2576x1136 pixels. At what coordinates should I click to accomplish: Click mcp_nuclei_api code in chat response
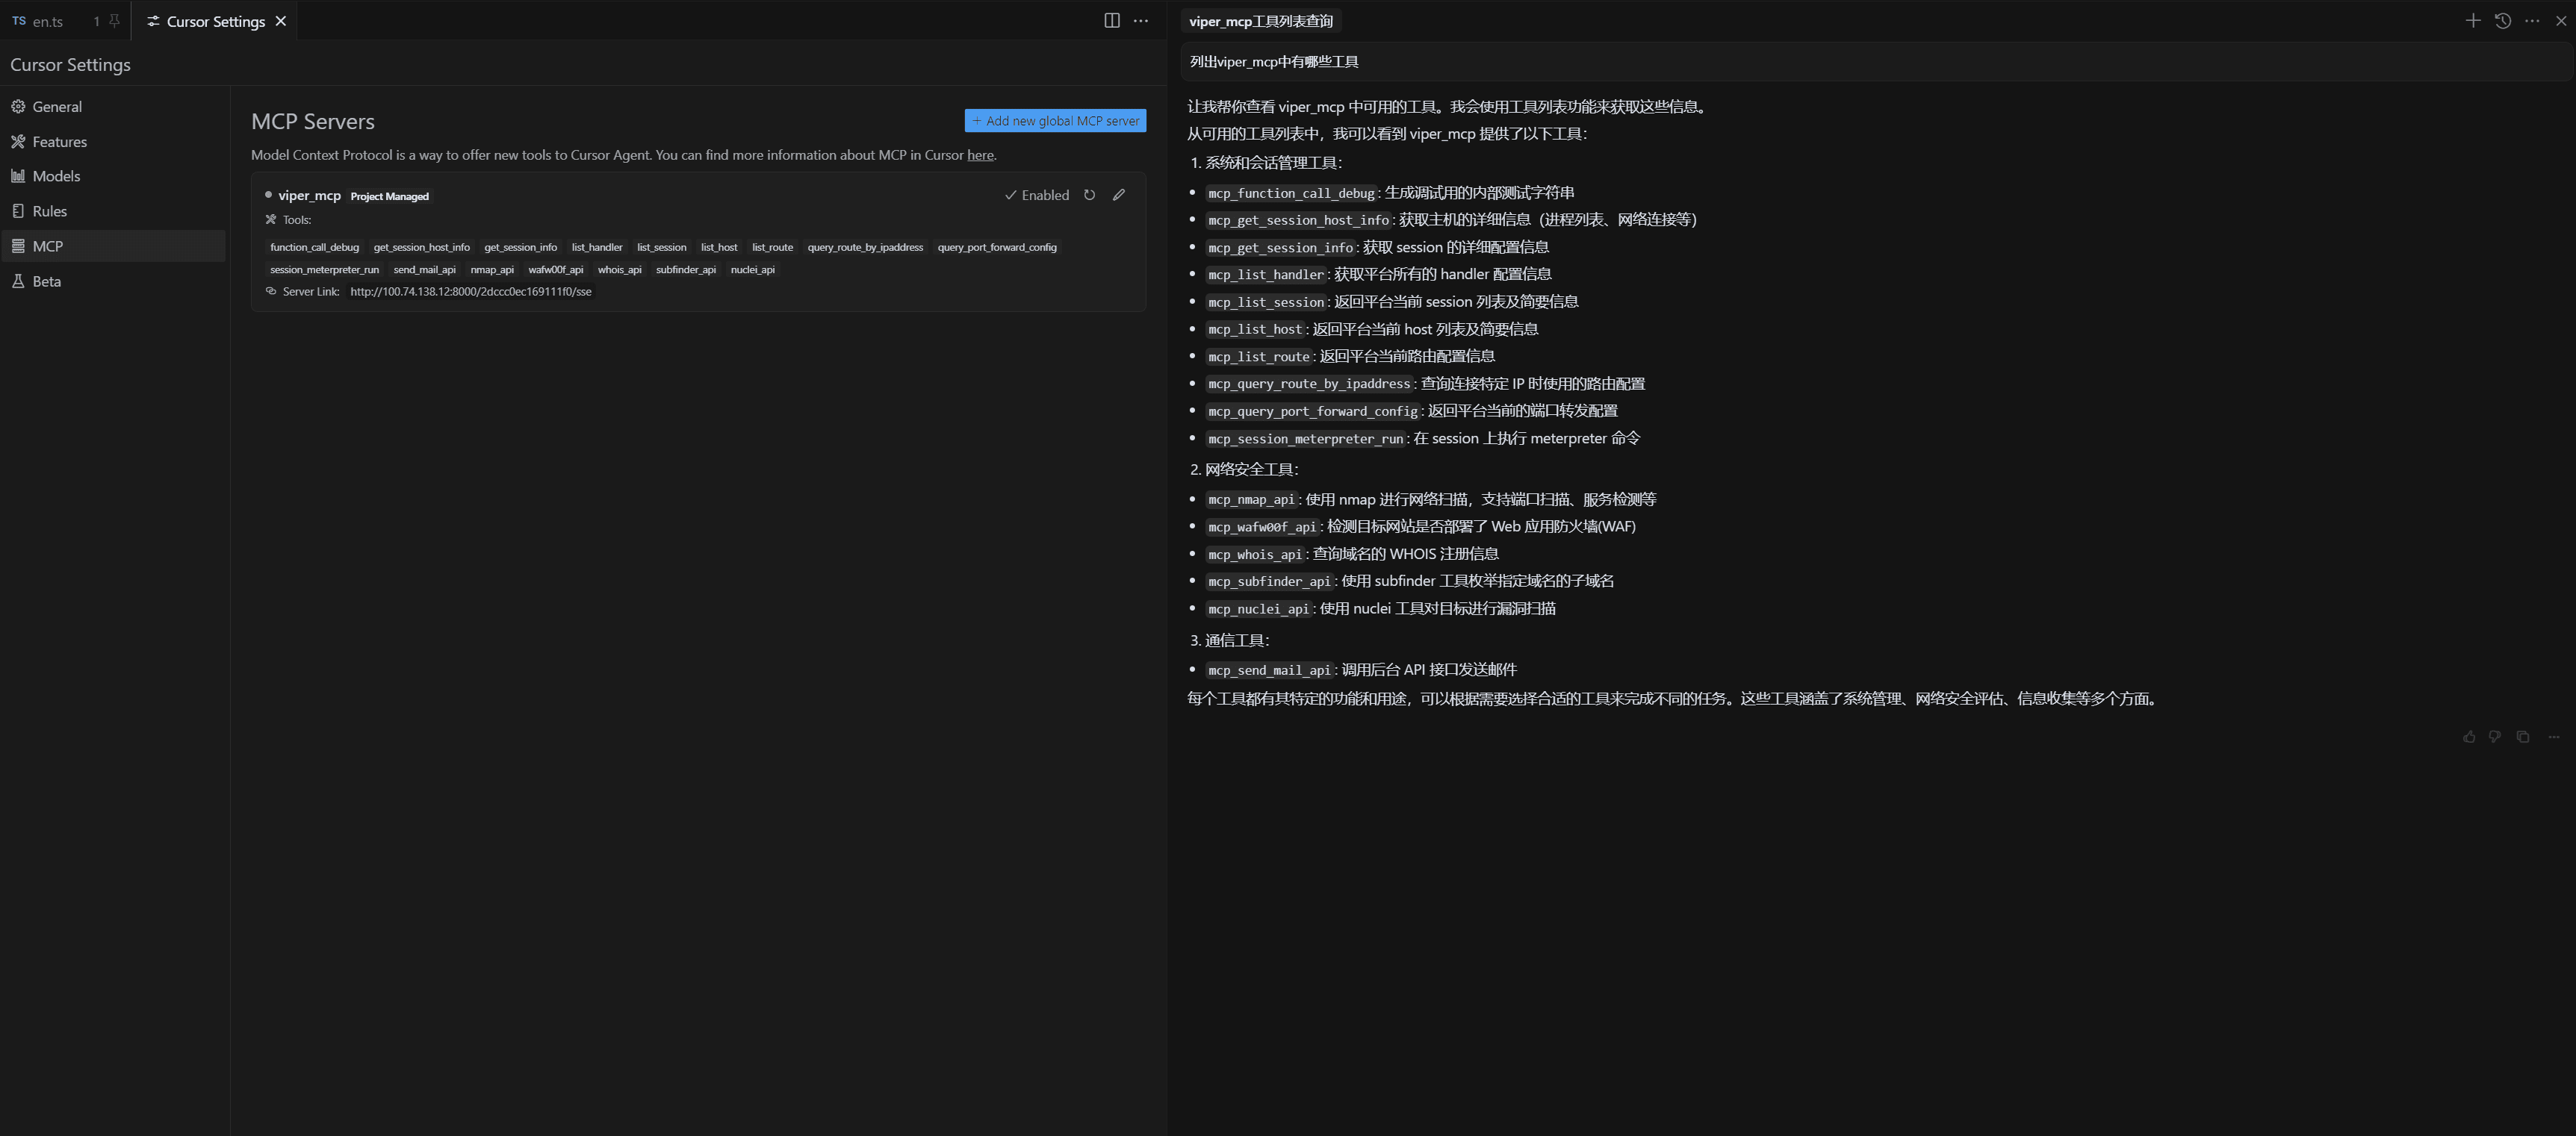[x=1258, y=608]
